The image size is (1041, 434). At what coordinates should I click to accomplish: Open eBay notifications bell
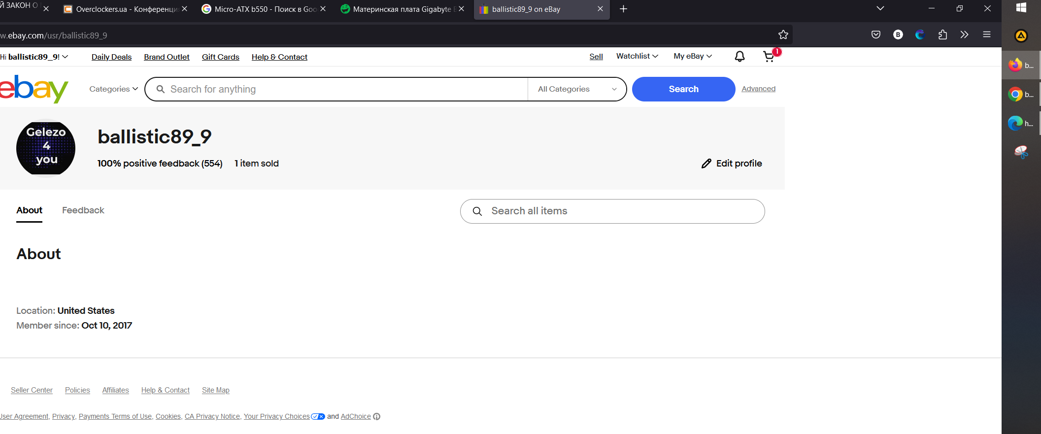(x=739, y=57)
